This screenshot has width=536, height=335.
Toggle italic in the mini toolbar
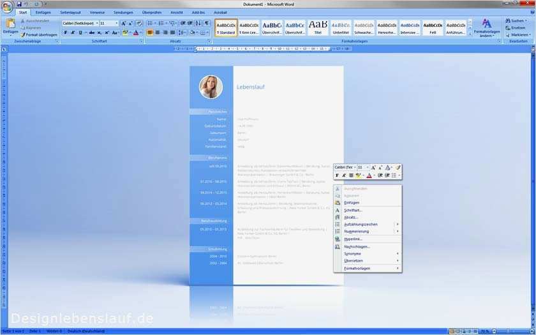(x=344, y=175)
